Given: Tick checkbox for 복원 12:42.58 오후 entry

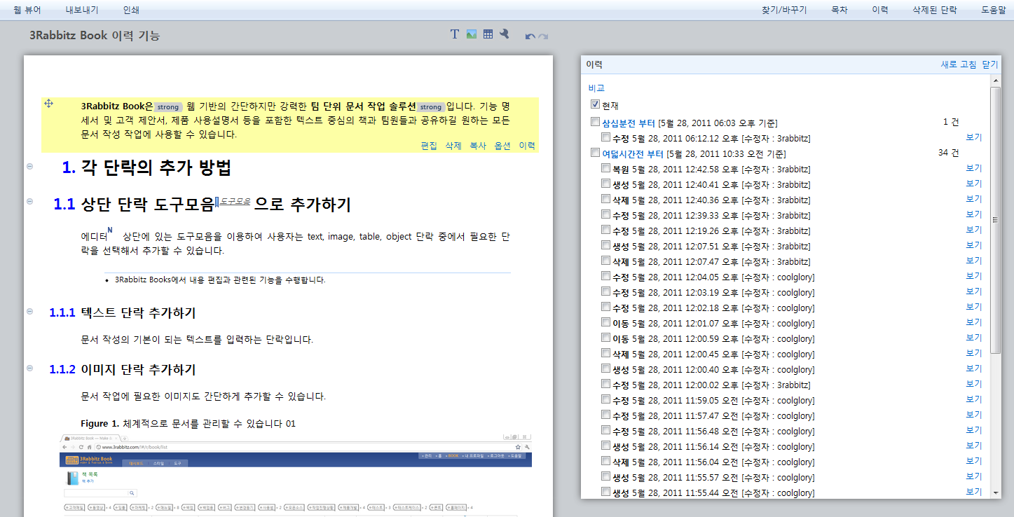Looking at the screenshot, I should pos(606,168).
